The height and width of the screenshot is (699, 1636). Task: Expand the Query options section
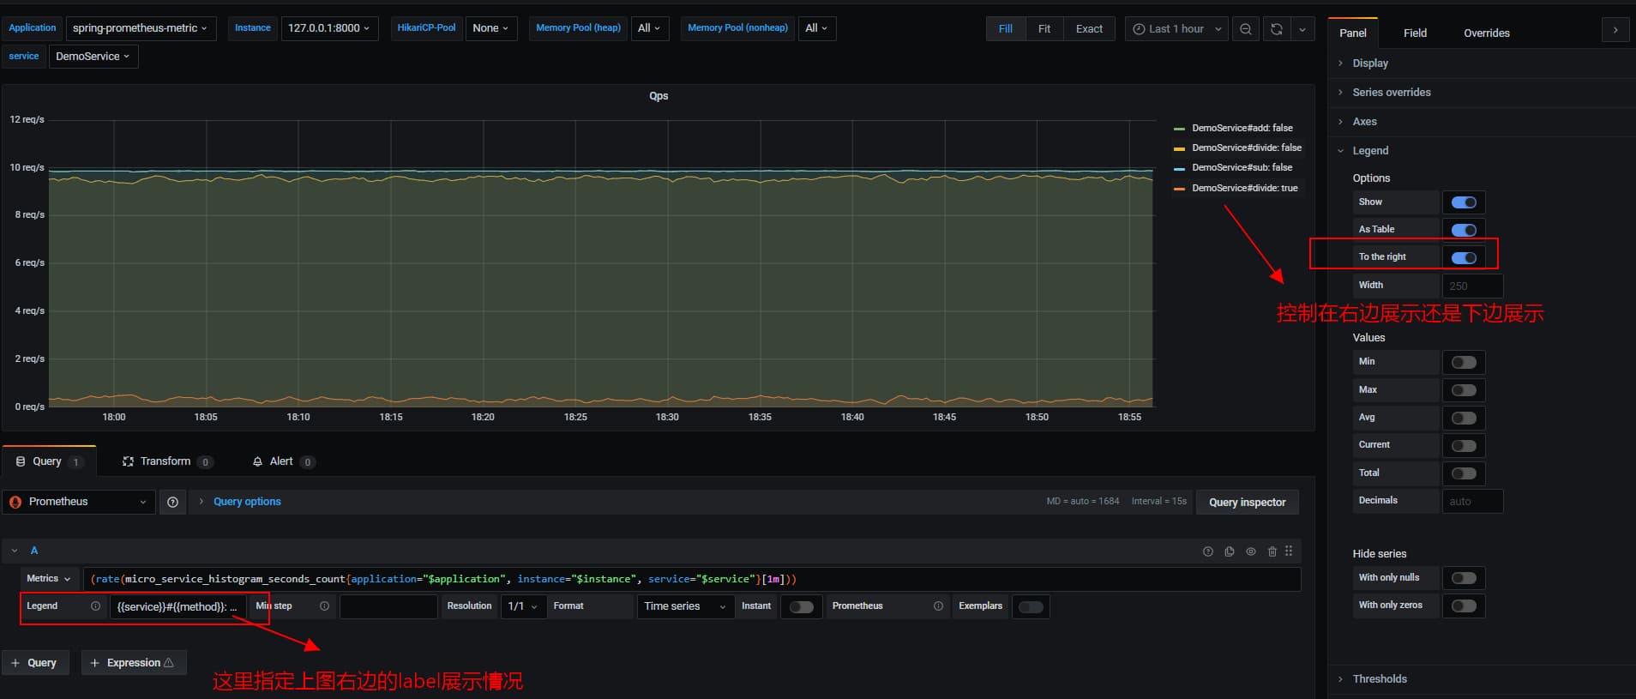[x=247, y=503]
